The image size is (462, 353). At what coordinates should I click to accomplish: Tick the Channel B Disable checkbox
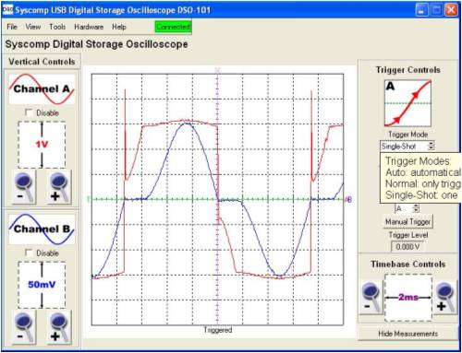(29, 253)
